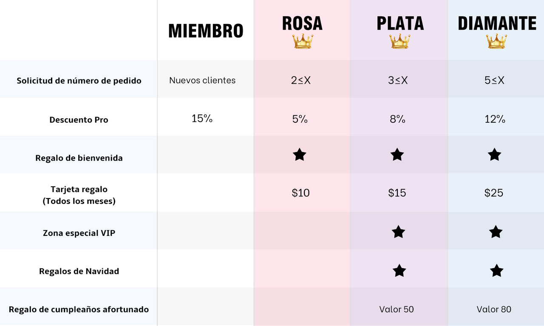Select the MIEMBRO column header

(206, 31)
